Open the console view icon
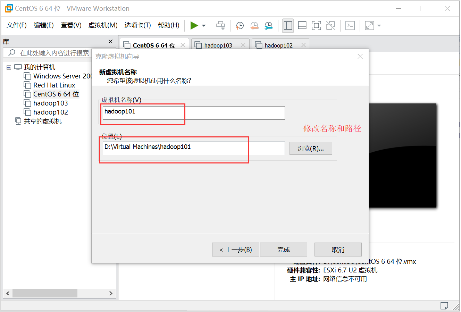This screenshot has width=461, height=312. 350,25
